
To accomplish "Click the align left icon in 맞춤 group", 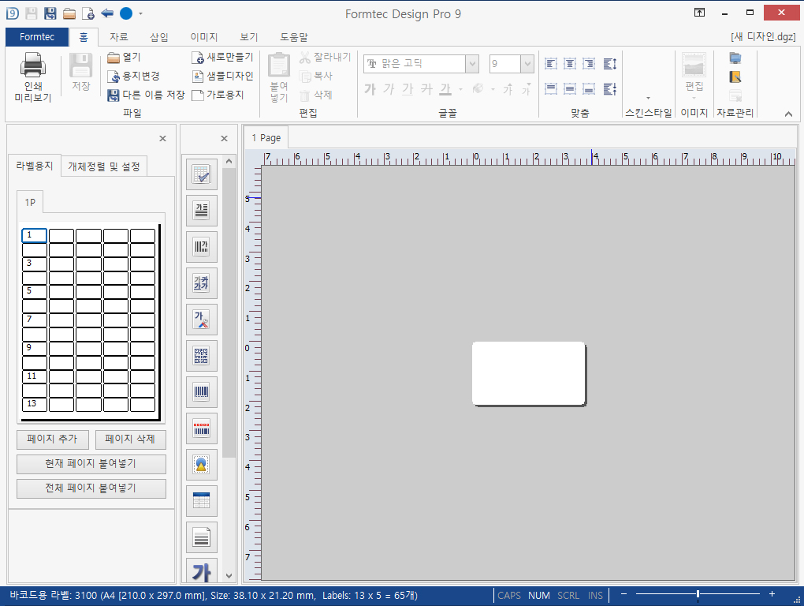I will coord(551,64).
